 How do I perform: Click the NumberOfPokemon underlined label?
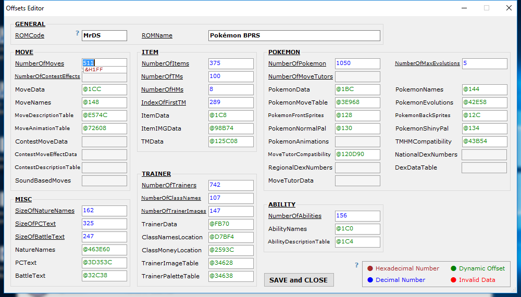pos(297,63)
